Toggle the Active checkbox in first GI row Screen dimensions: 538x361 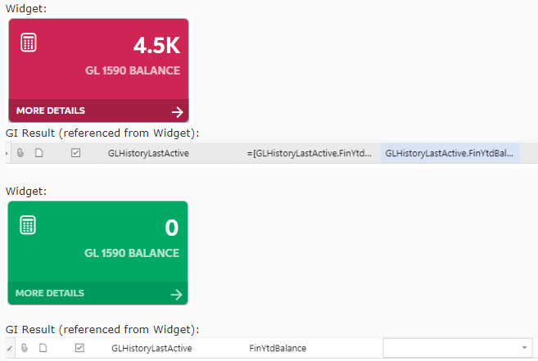tap(76, 153)
